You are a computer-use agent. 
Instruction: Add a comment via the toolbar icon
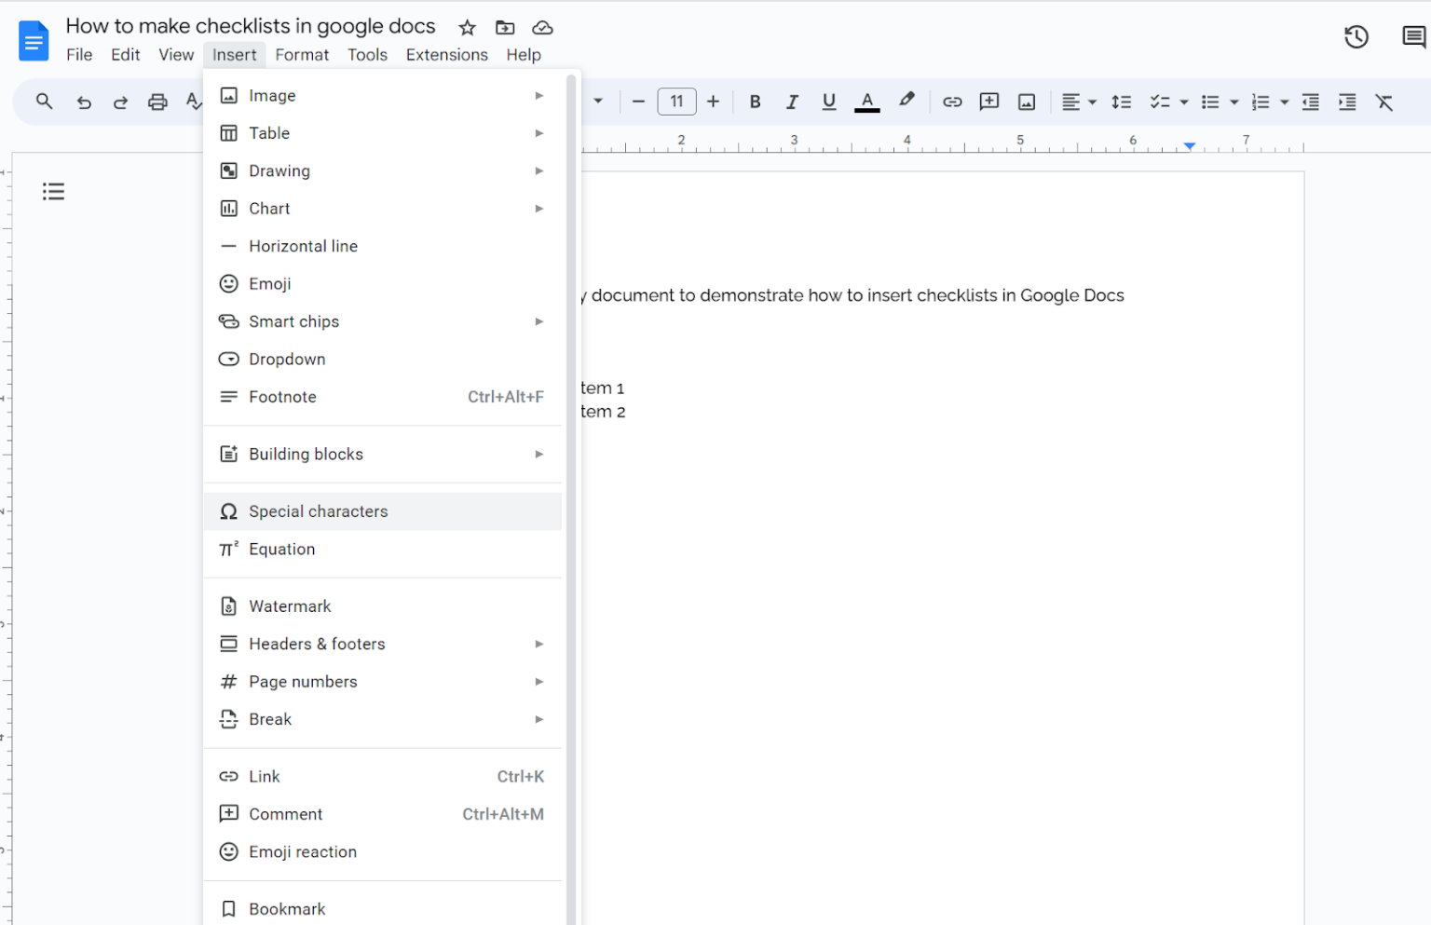click(x=988, y=102)
